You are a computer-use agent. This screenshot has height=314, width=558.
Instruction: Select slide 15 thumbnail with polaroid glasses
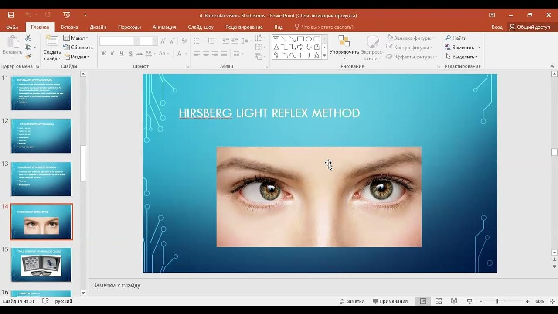(41, 264)
